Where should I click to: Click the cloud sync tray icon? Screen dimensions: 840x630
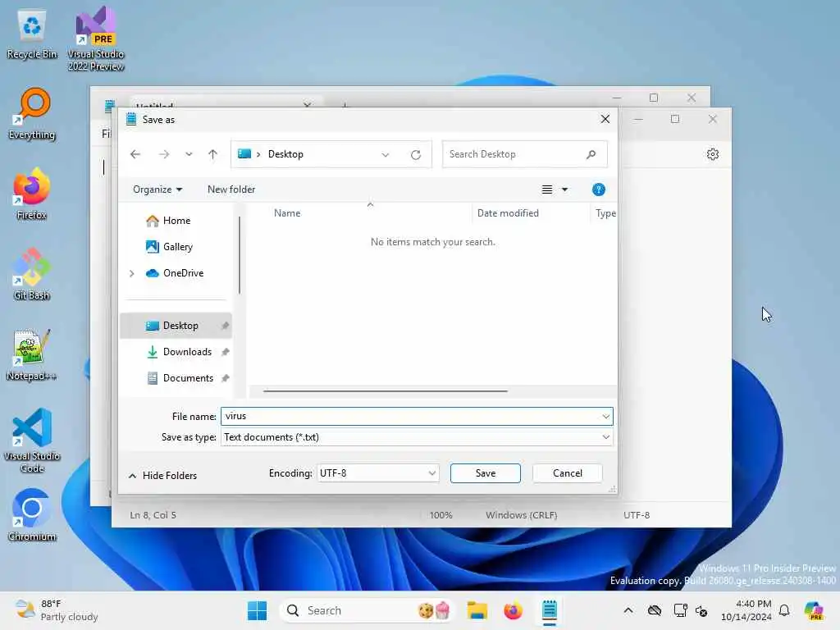655,610
